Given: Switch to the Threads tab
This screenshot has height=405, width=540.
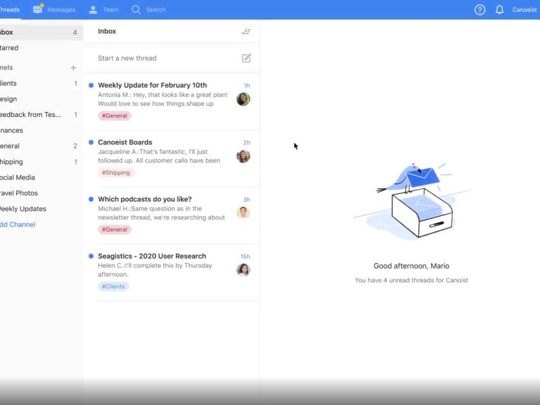Looking at the screenshot, I should click(9, 9).
